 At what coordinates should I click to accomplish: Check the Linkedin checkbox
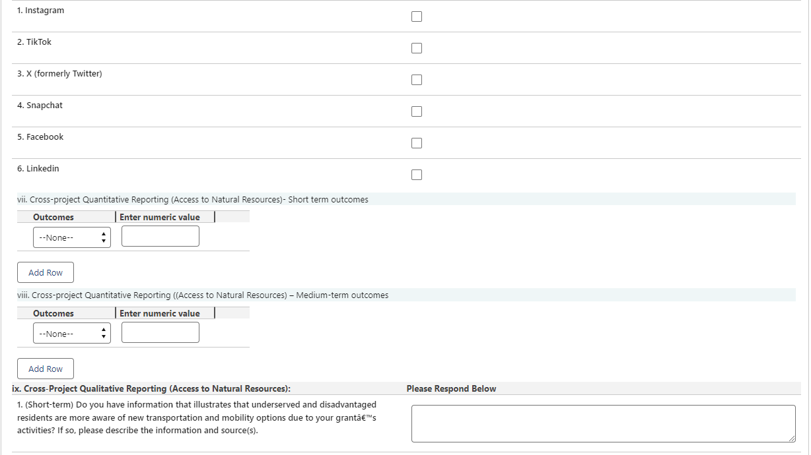[417, 175]
